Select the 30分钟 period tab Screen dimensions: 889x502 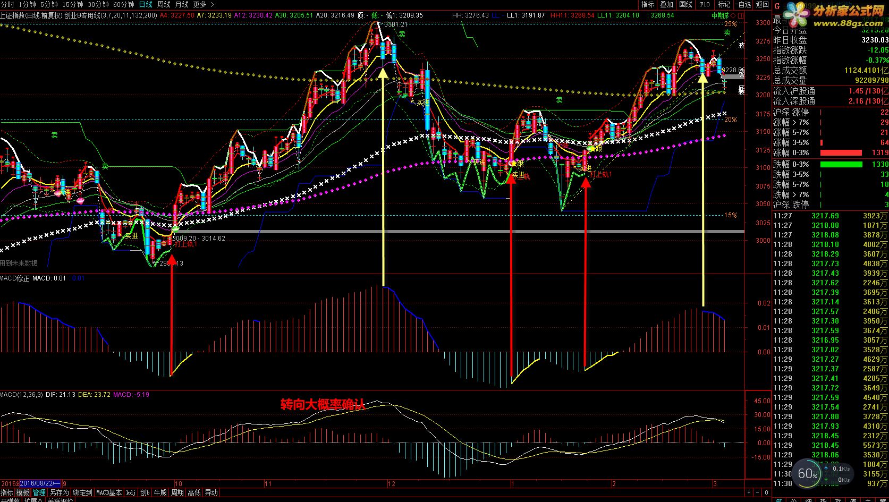click(98, 4)
